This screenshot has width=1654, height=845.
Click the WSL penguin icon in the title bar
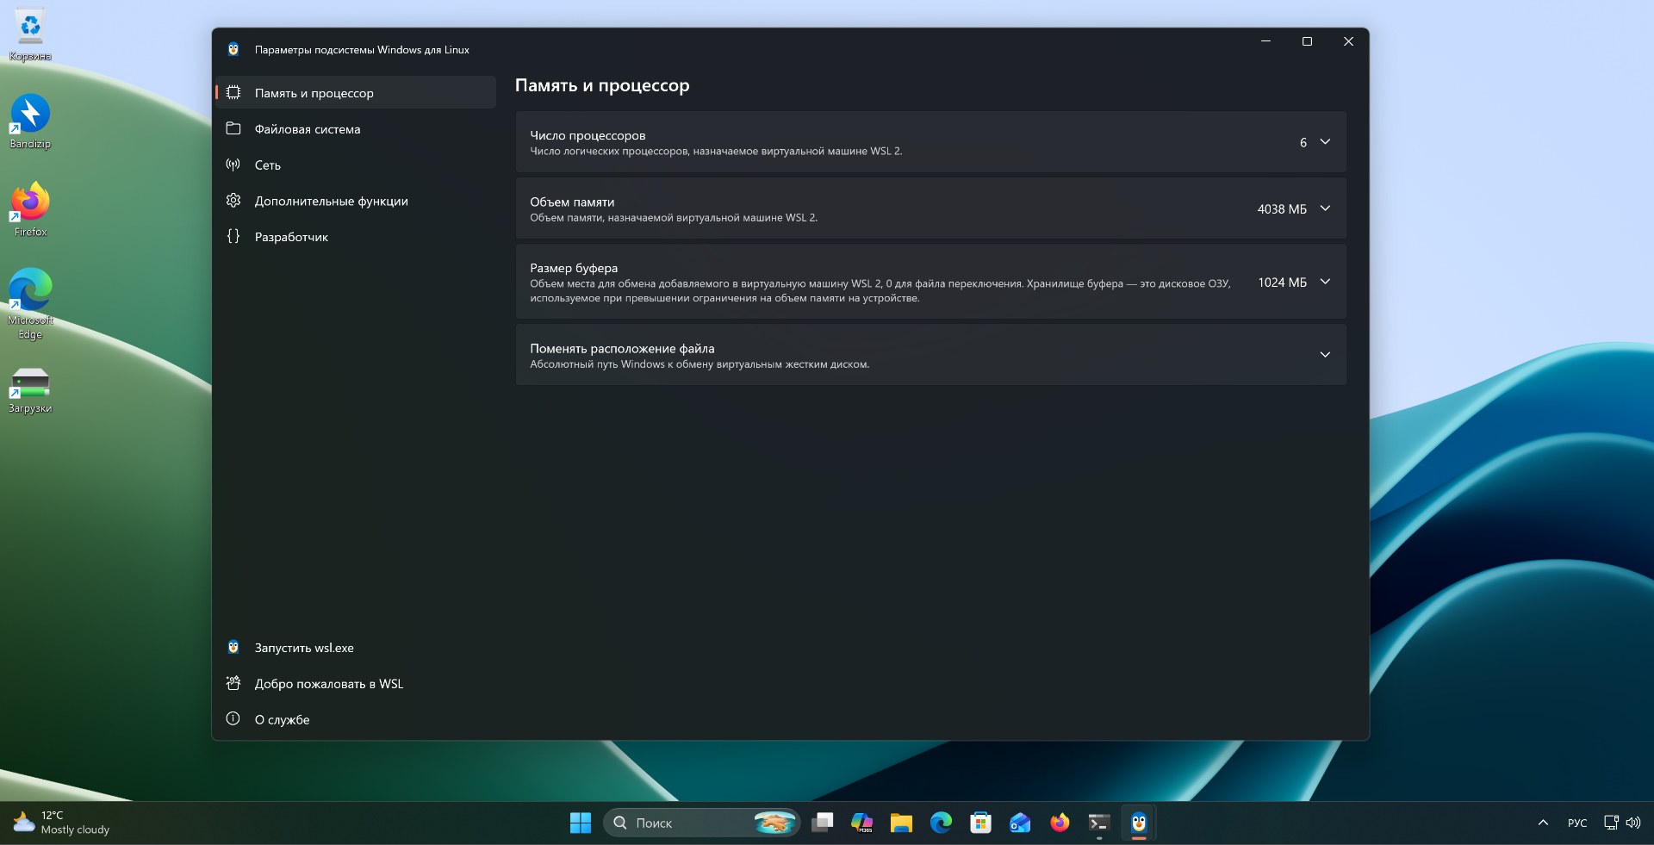coord(233,49)
